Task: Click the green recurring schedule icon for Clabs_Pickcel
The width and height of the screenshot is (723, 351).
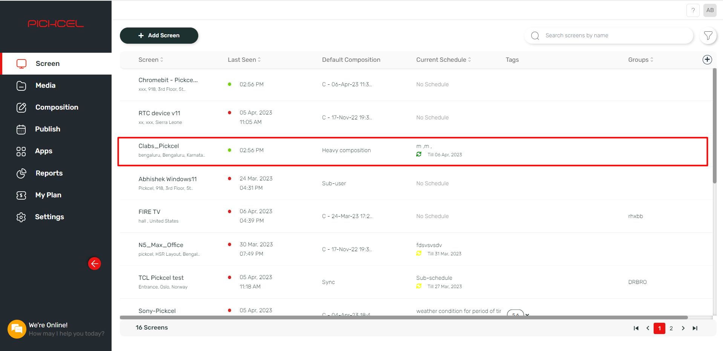Action: click(x=419, y=154)
